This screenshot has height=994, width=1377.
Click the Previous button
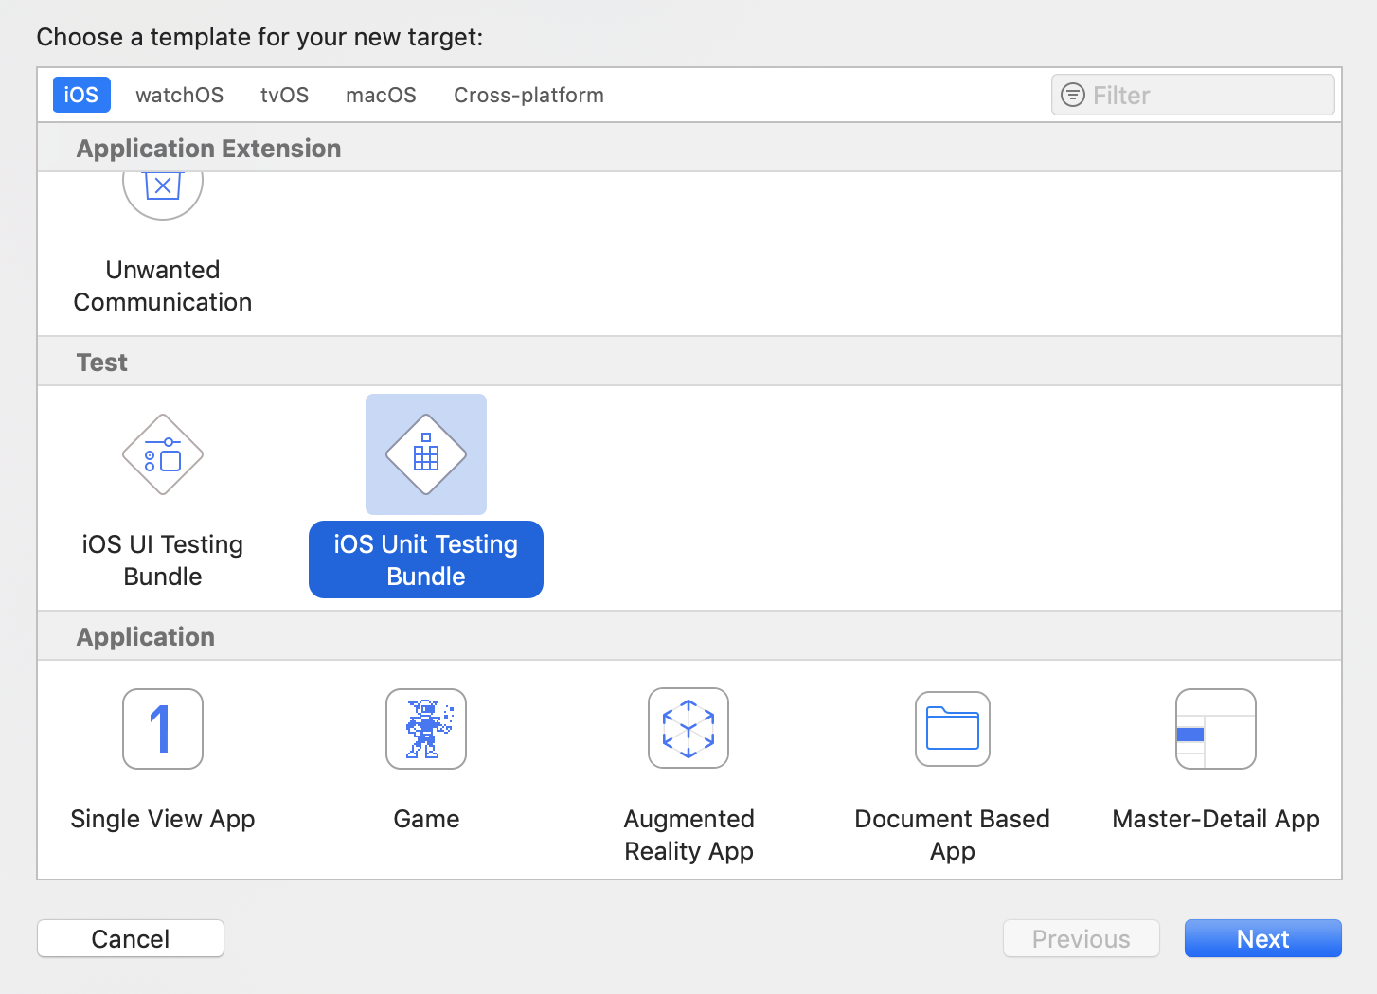[1082, 938]
